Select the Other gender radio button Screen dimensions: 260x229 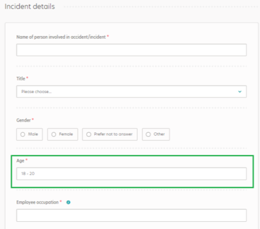[148, 134]
